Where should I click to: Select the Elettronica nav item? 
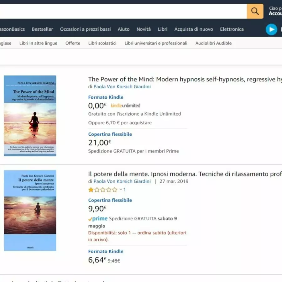pyautogui.click(x=232, y=29)
